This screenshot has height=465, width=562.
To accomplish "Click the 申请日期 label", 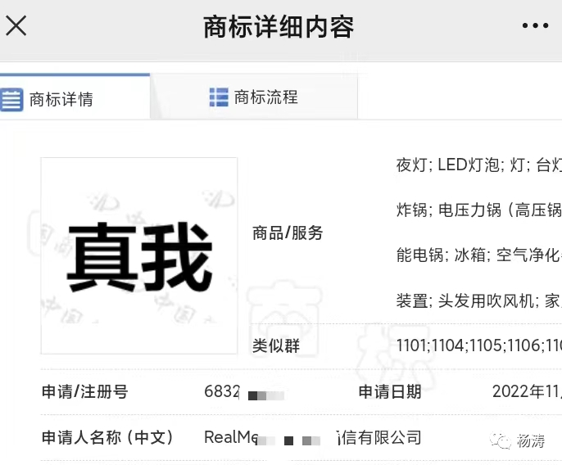I will pyautogui.click(x=390, y=391).
